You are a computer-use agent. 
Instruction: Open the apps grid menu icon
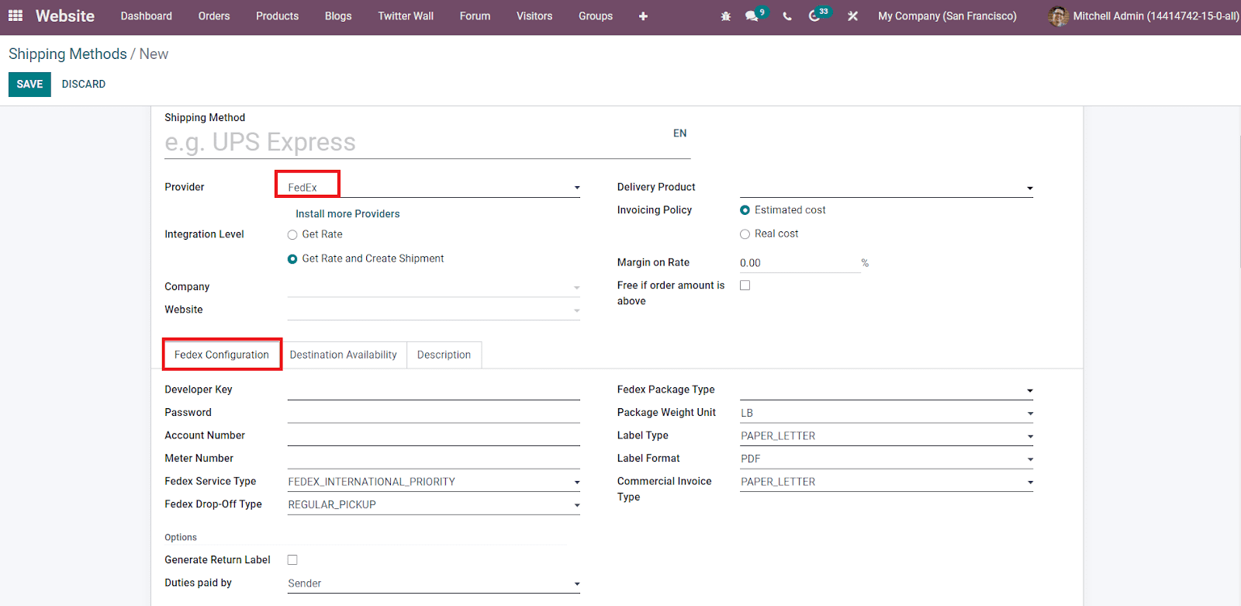[x=16, y=16]
